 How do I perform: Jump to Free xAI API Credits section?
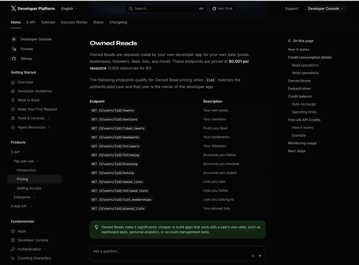click(x=304, y=120)
